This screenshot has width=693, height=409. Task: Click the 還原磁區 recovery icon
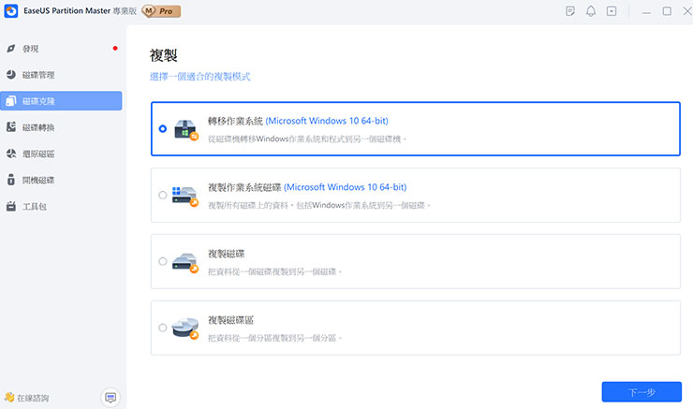pos(11,153)
